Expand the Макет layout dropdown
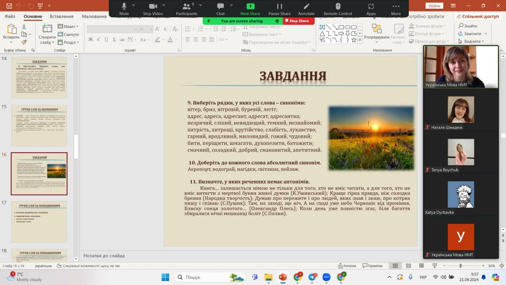 coord(70,26)
